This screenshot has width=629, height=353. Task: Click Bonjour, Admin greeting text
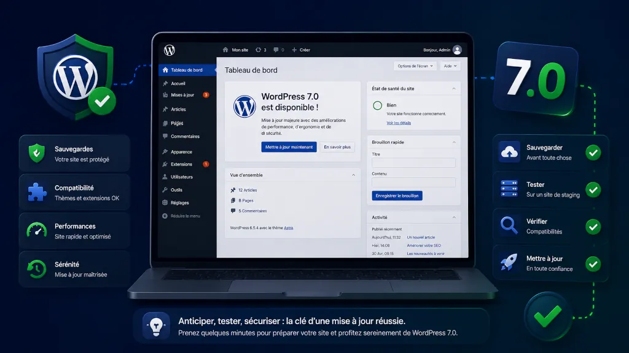[437, 50]
